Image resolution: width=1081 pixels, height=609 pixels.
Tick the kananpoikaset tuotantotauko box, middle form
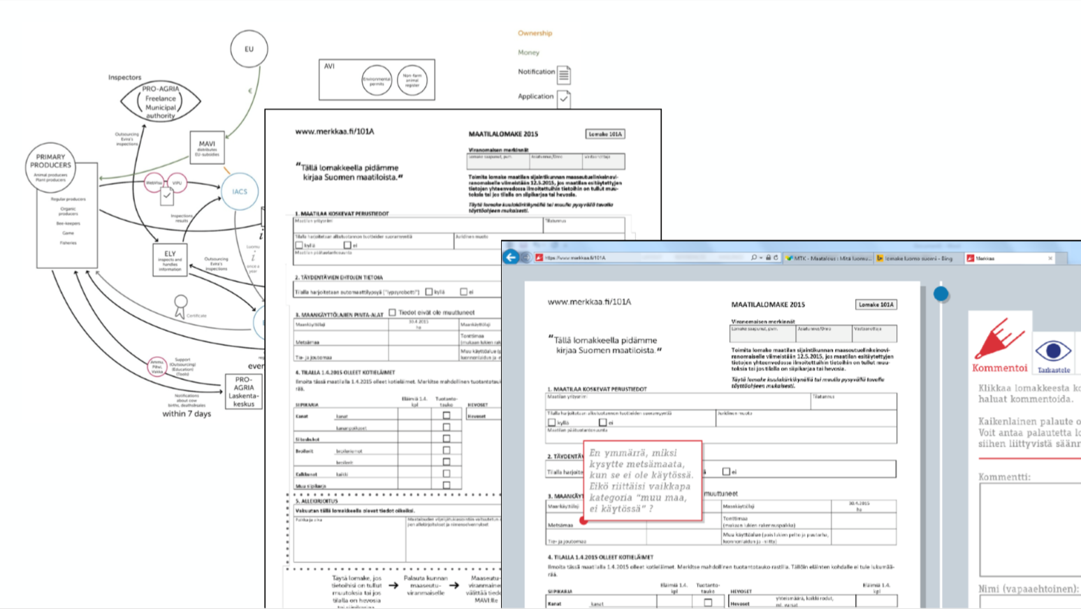(447, 427)
